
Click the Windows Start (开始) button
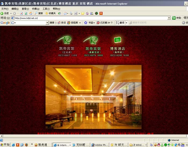(5, 145)
